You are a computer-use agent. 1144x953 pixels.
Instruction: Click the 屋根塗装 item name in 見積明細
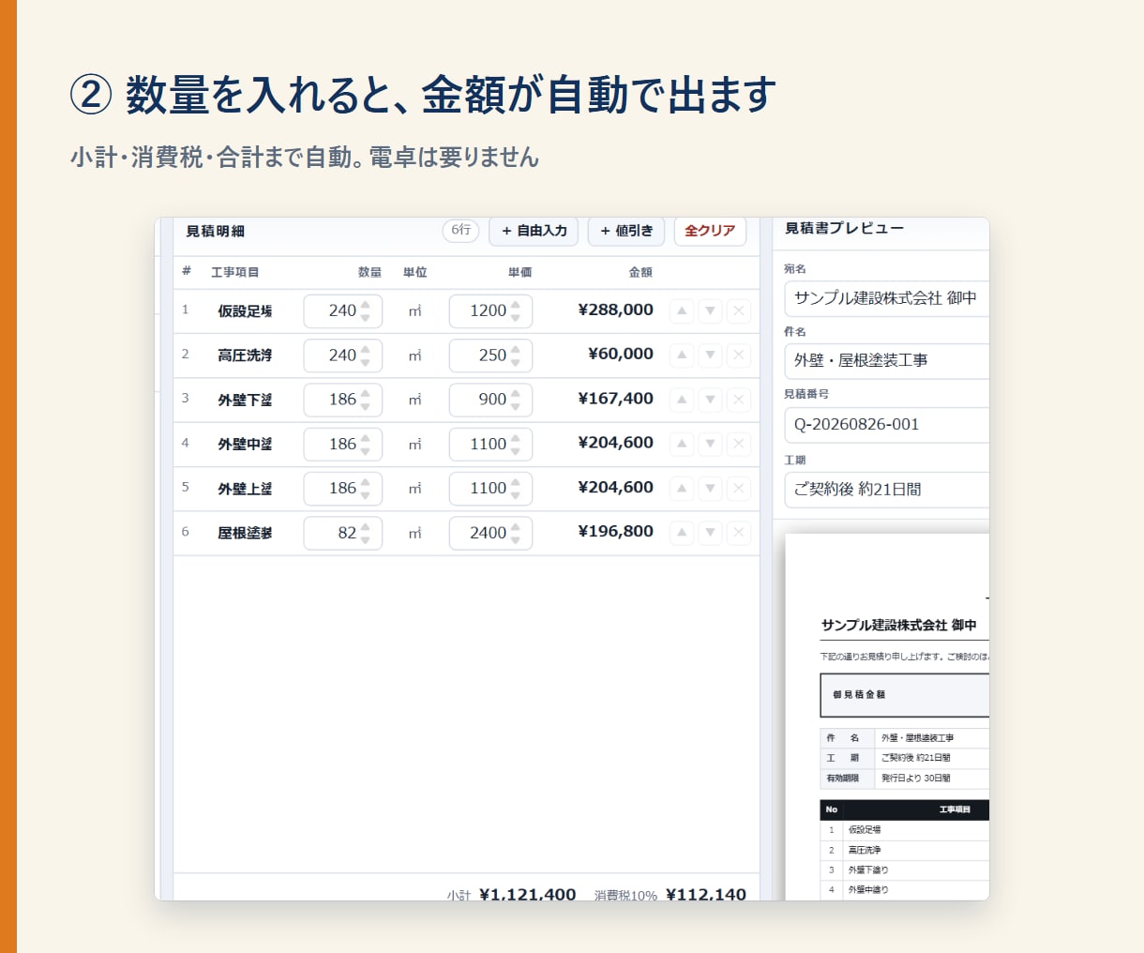pos(245,533)
